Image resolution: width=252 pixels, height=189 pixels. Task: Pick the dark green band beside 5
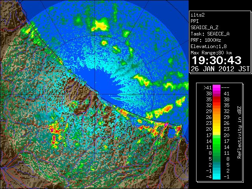[x=217, y=159]
